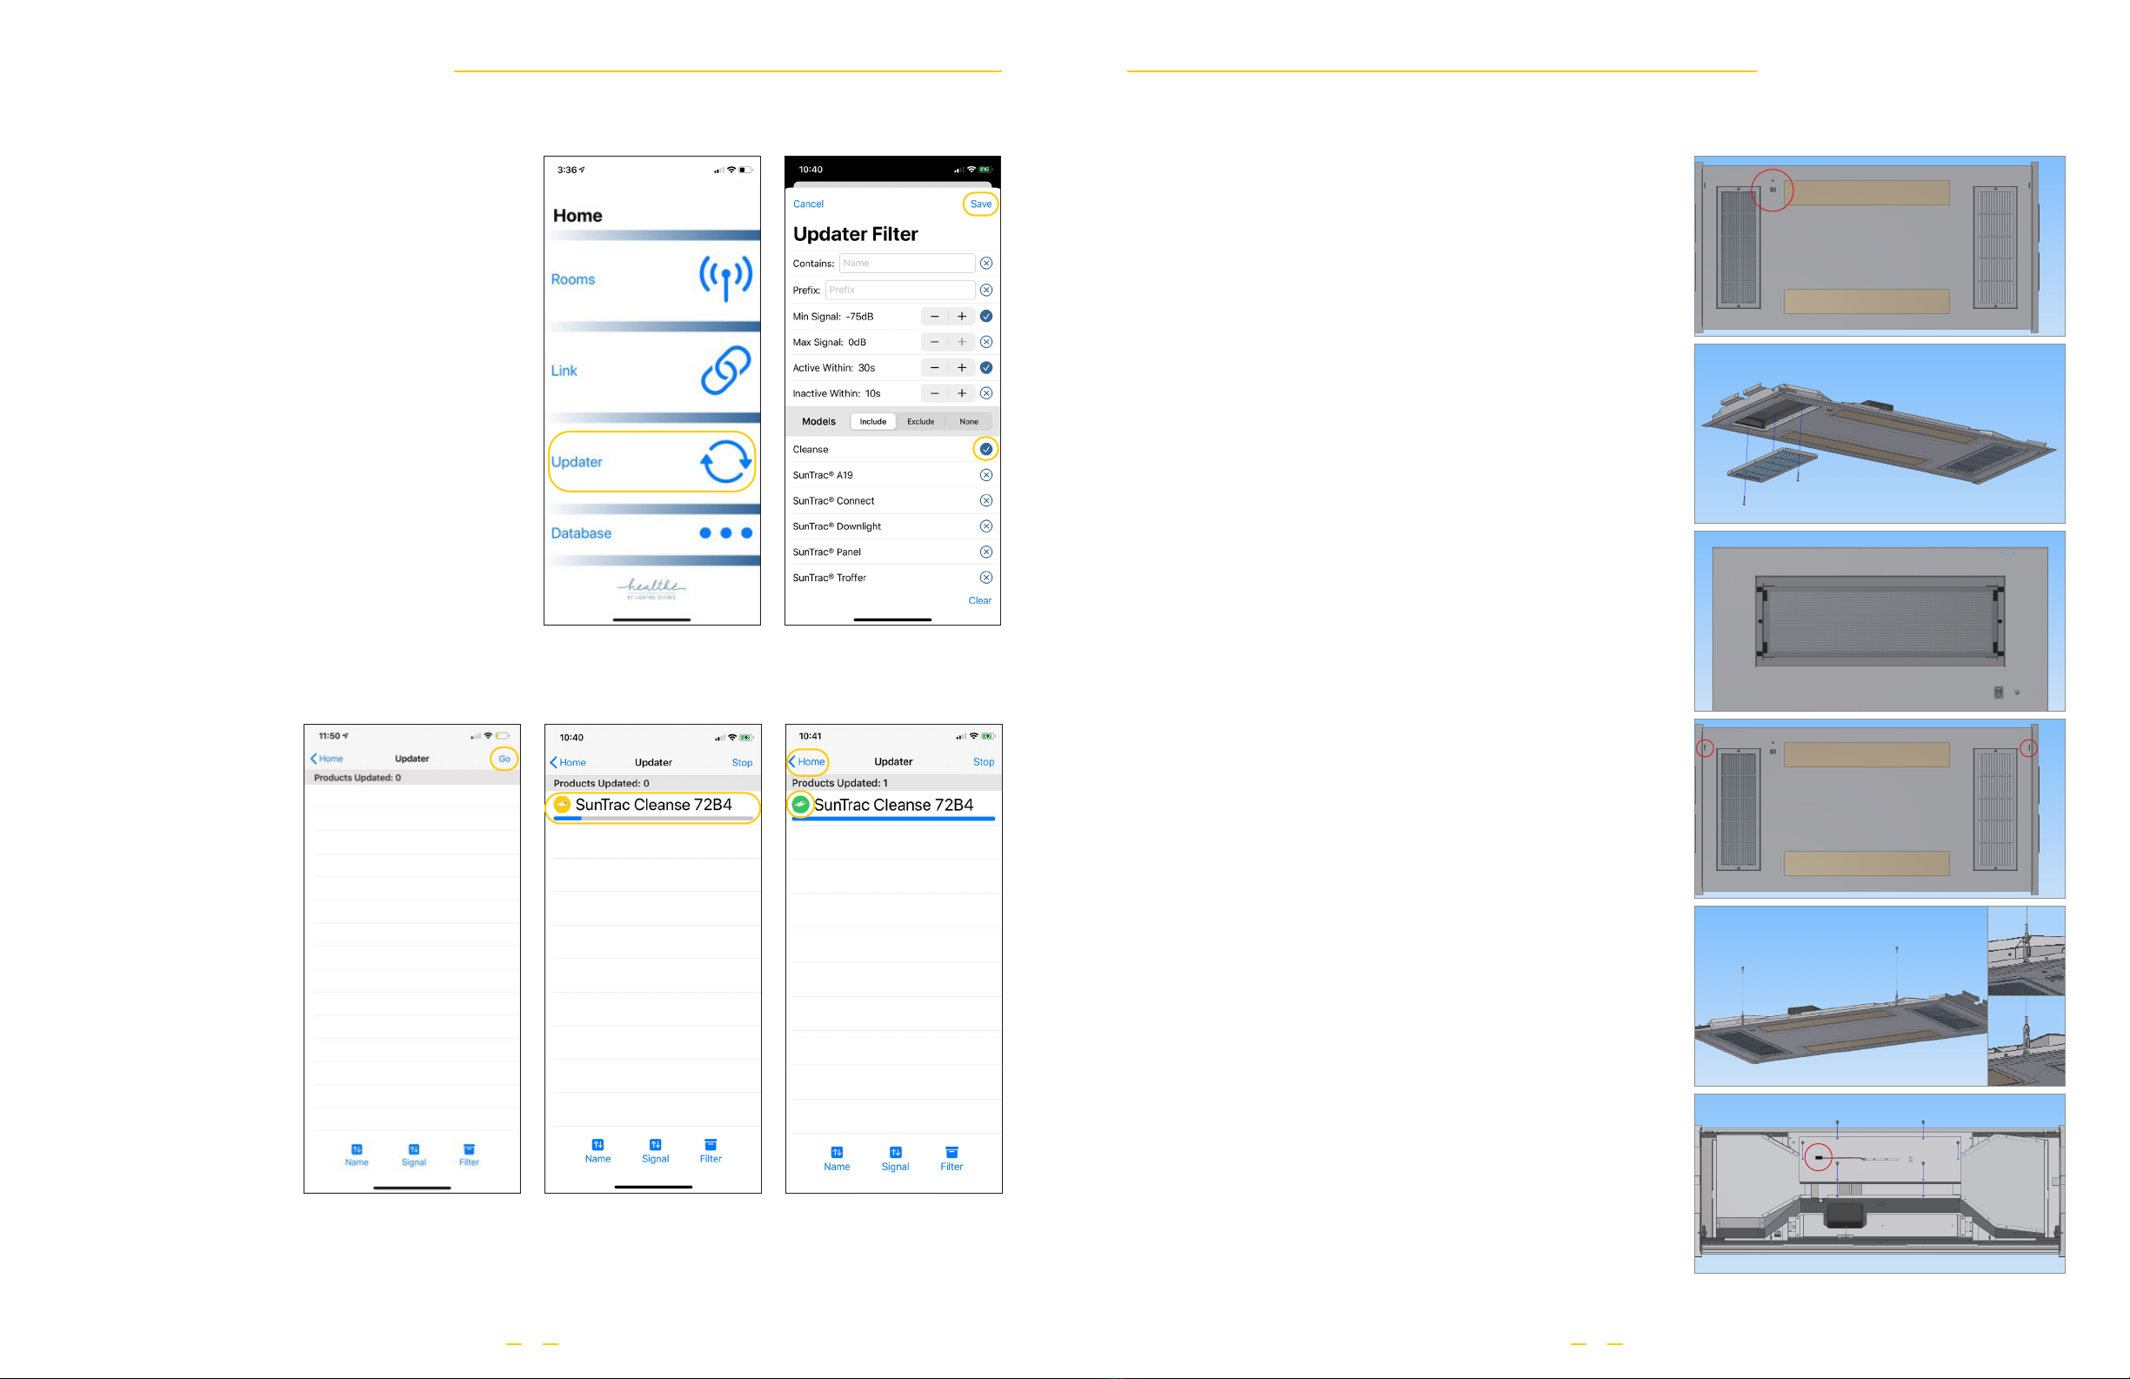Tap Filter icon in 11:50 Updater screen
Screen dimensions: 2130x1379
pos(469,1148)
